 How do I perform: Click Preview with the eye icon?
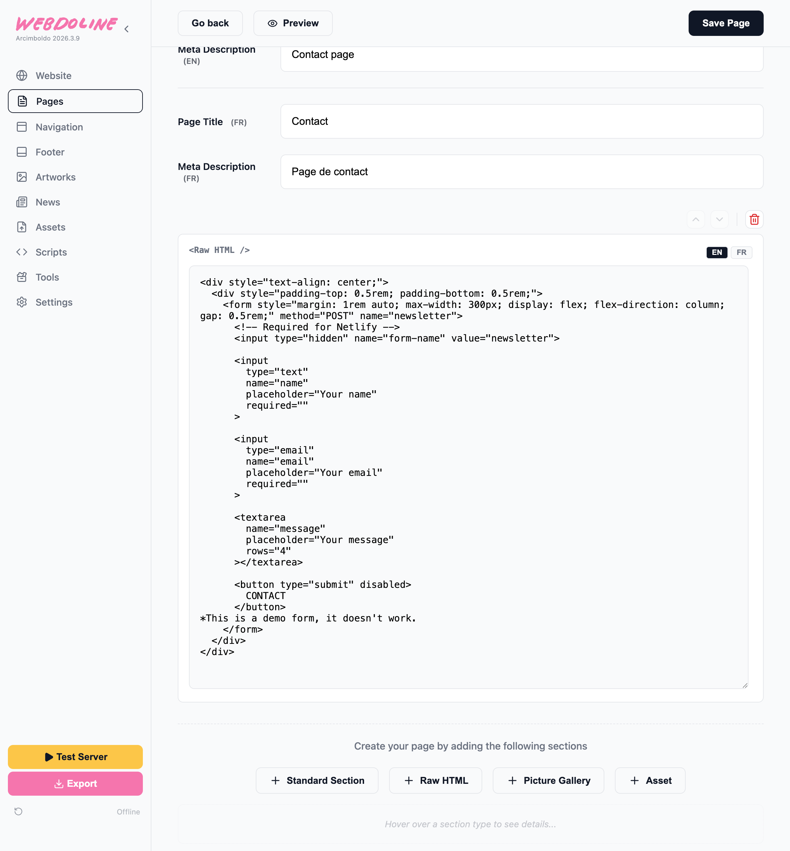(293, 23)
